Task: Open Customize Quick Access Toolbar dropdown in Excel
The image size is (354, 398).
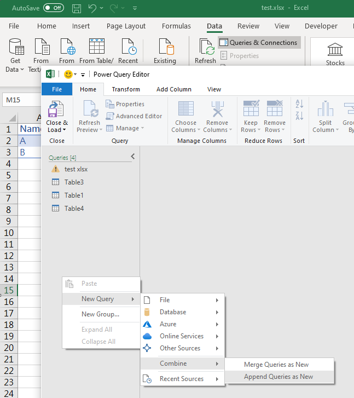Action: coord(135,8)
